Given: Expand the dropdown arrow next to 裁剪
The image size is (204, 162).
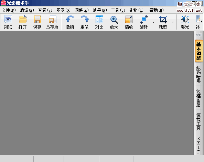Looking at the screenshot, I should pos(173,22).
